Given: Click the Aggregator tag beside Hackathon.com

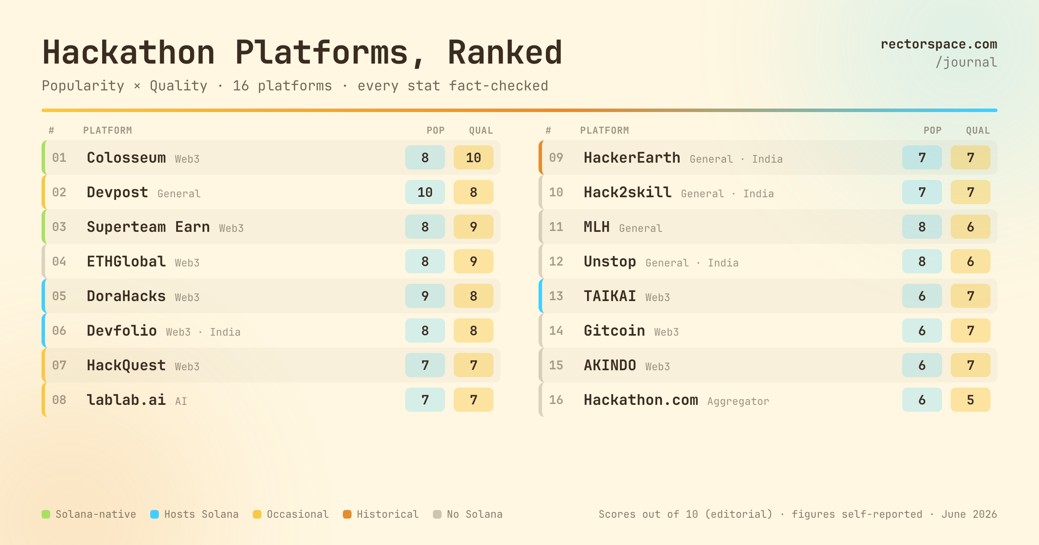Looking at the screenshot, I should point(738,401).
